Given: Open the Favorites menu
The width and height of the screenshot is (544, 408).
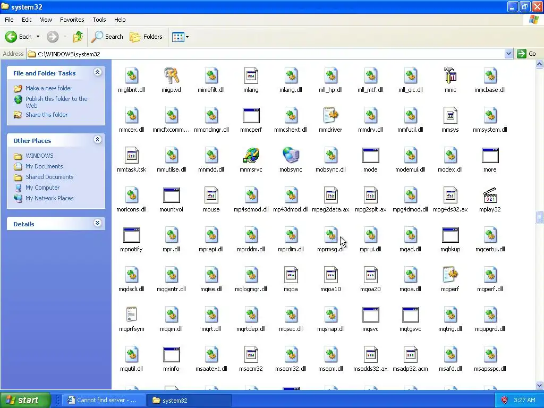Looking at the screenshot, I should click(72, 20).
